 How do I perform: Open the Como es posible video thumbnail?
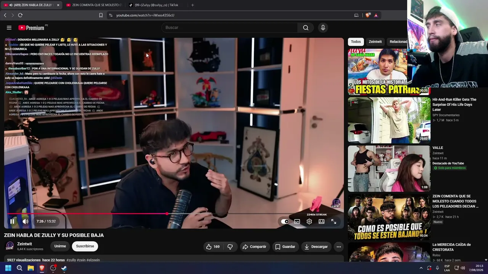(x=389, y=217)
